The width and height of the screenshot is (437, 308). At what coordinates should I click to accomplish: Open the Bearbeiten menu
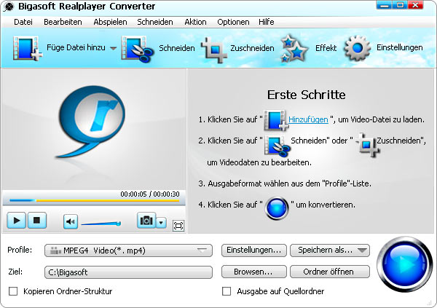click(x=63, y=22)
